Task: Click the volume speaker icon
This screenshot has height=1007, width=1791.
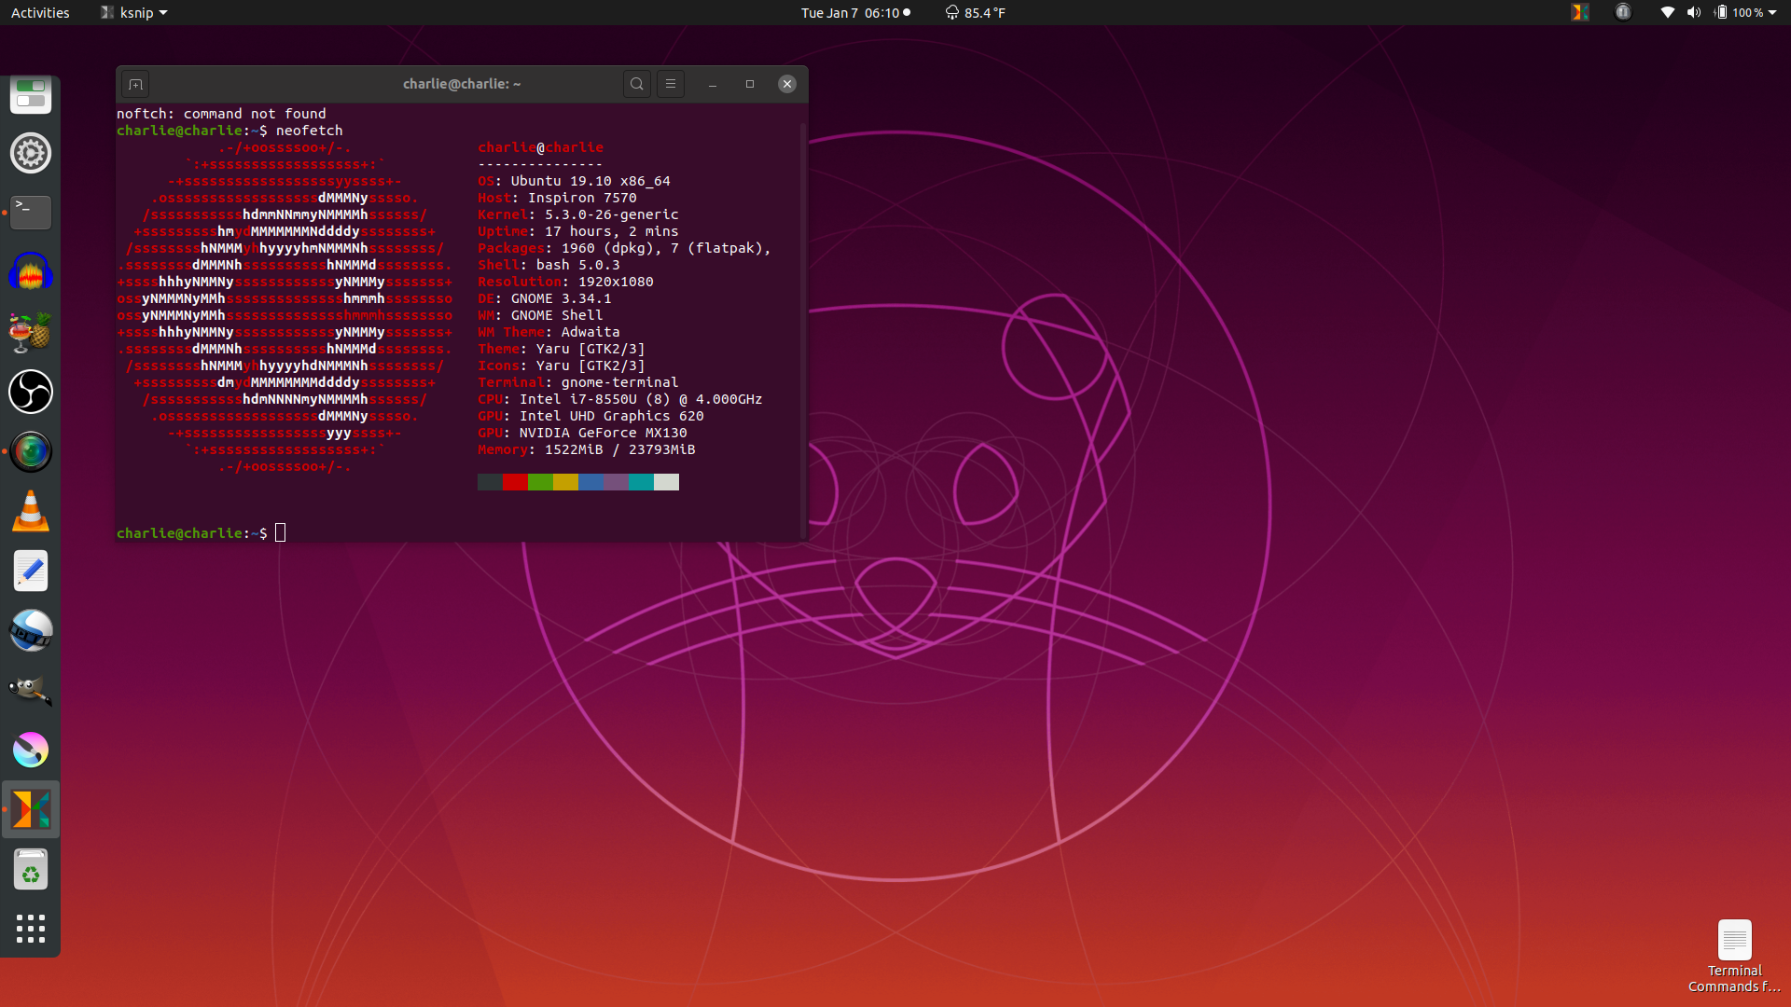Action: (1694, 12)
